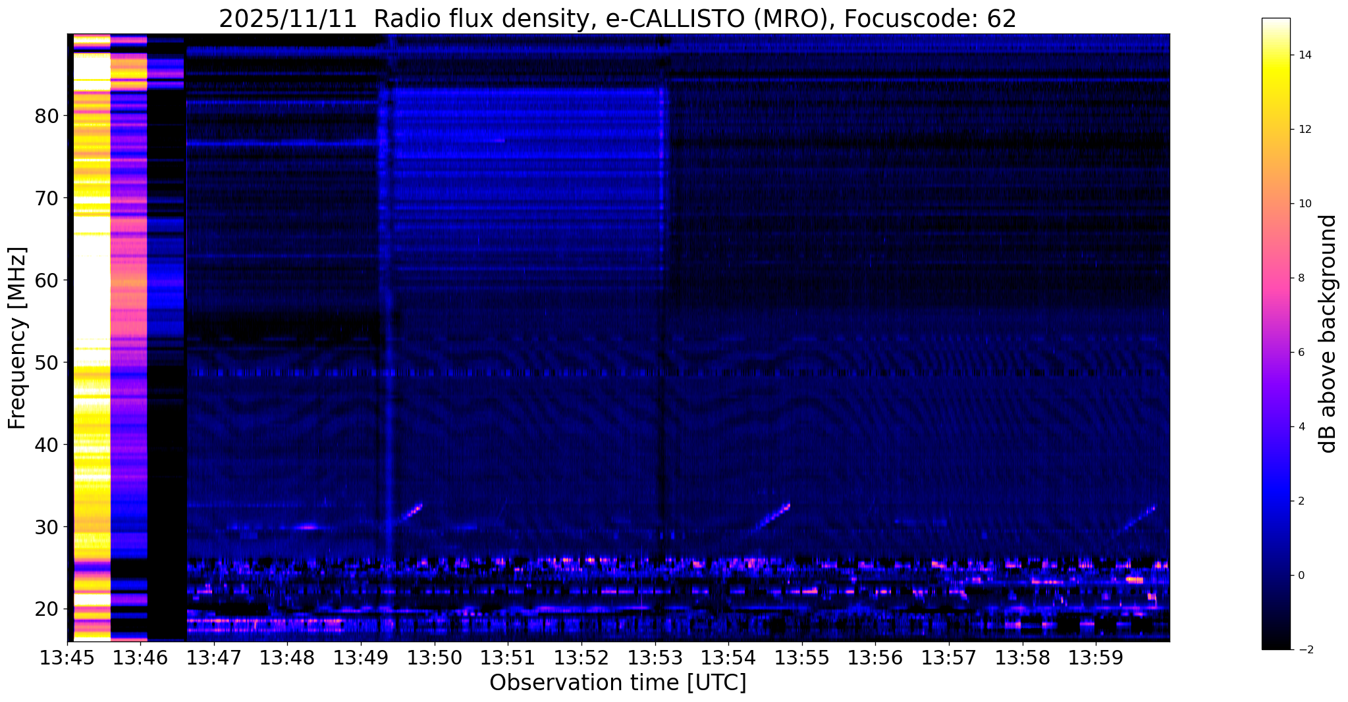Click the colorbar tick value 4
The width and height of the screenshot is (1348, 702).
1301,427
